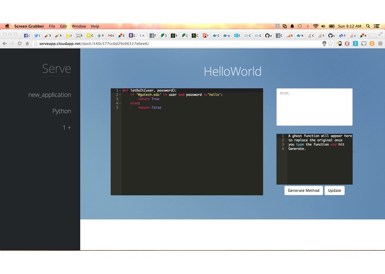Viewport: 385px width, 274px height.
Task: Click the browser home icon
Action: pyautogui.click(x=27, y=43)
